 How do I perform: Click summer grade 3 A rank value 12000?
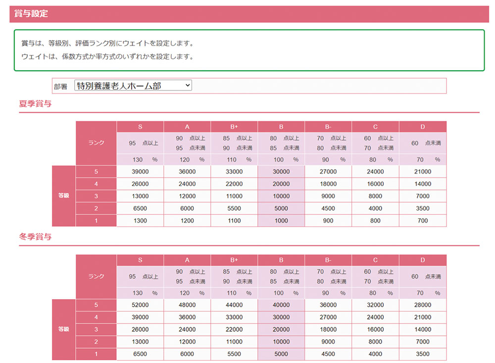click(187, 196)
